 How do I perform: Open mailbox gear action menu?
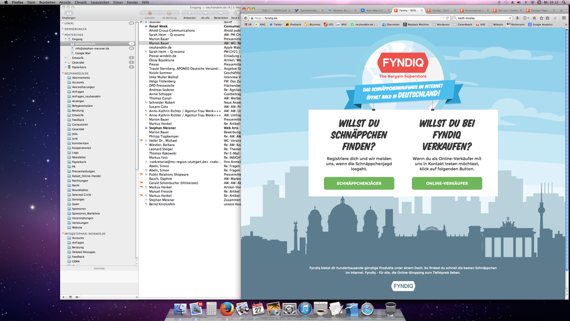[x=77, y=297]
